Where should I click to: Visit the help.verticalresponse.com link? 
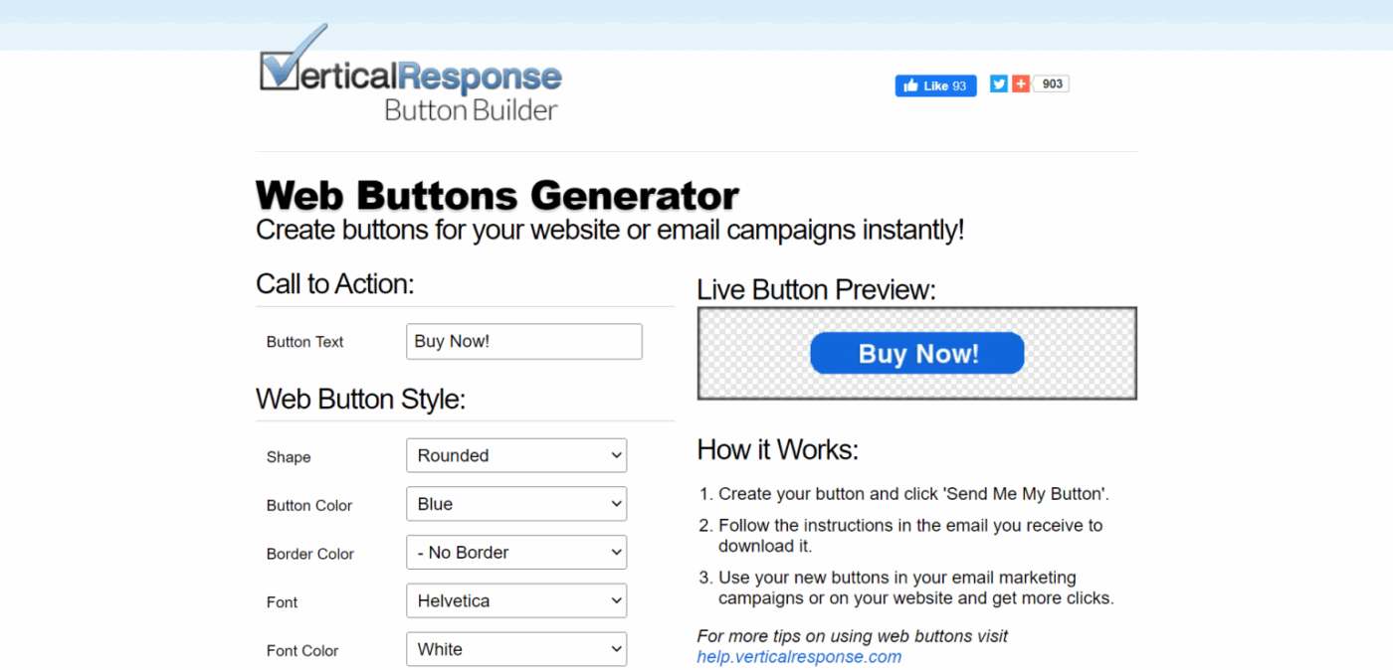click(799, 656)
